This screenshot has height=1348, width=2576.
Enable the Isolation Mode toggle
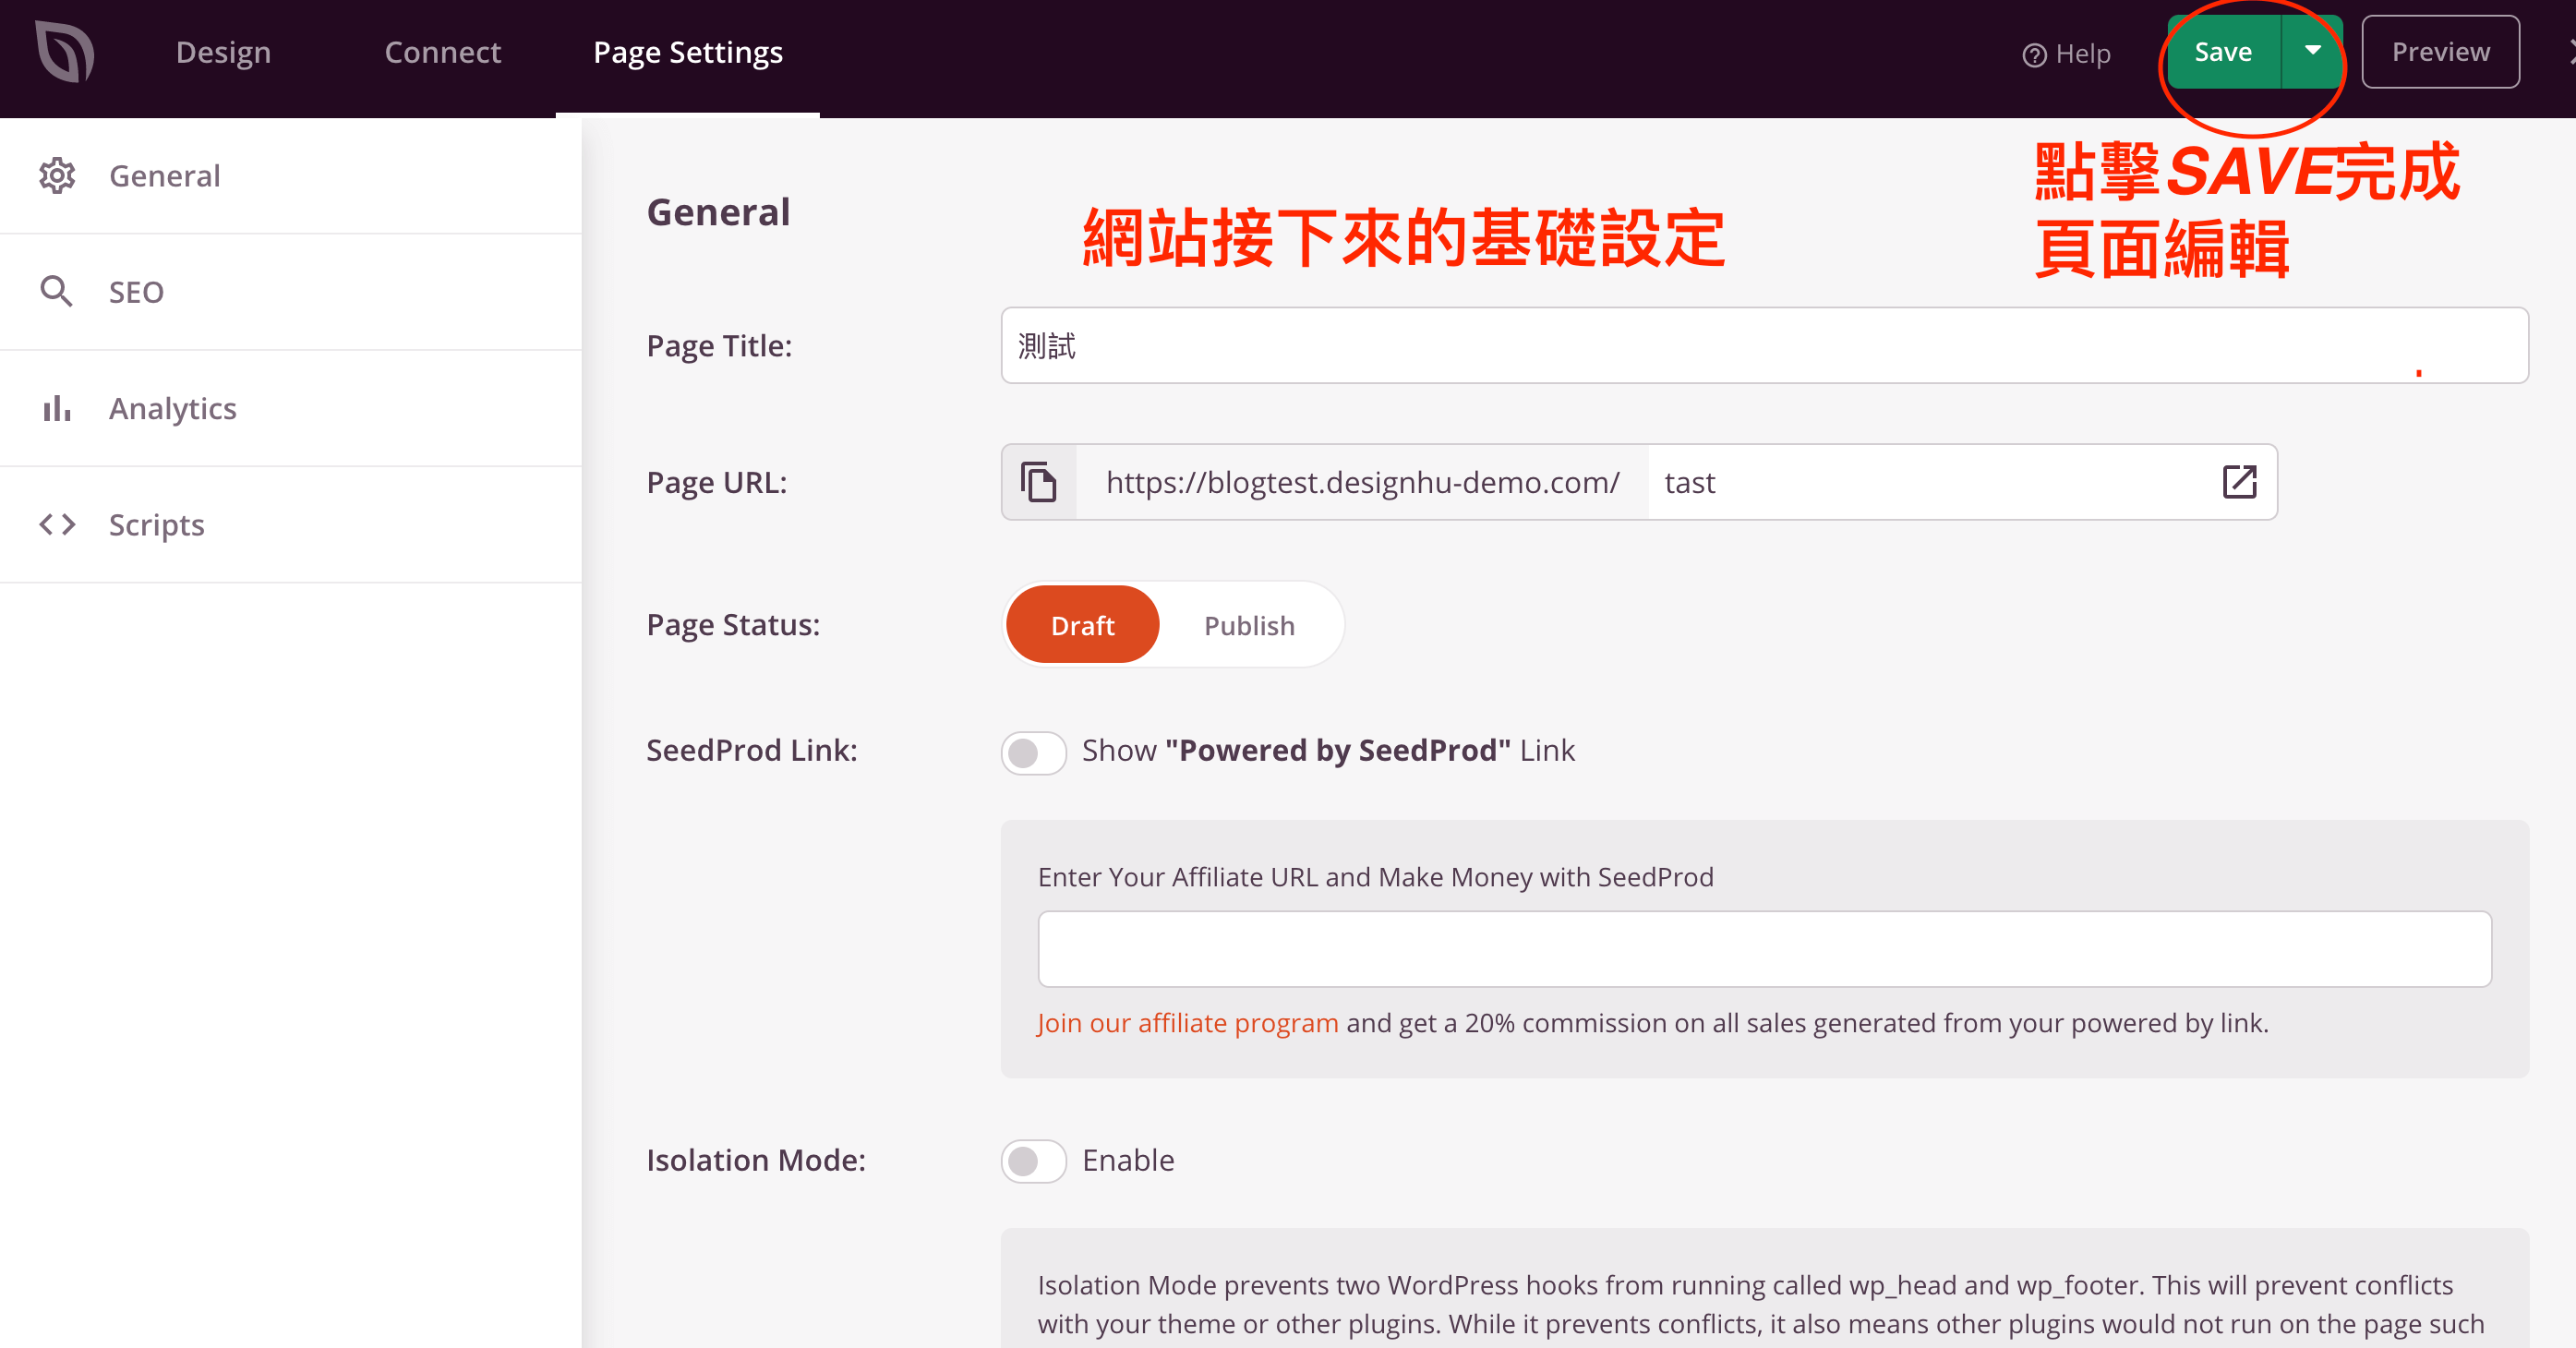(x=1030, y=1161)
